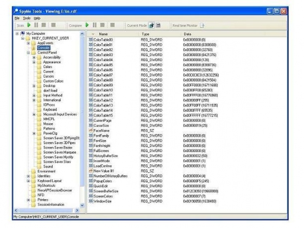
Task: Select the Cursors key
Action: [x=49, y=76]
